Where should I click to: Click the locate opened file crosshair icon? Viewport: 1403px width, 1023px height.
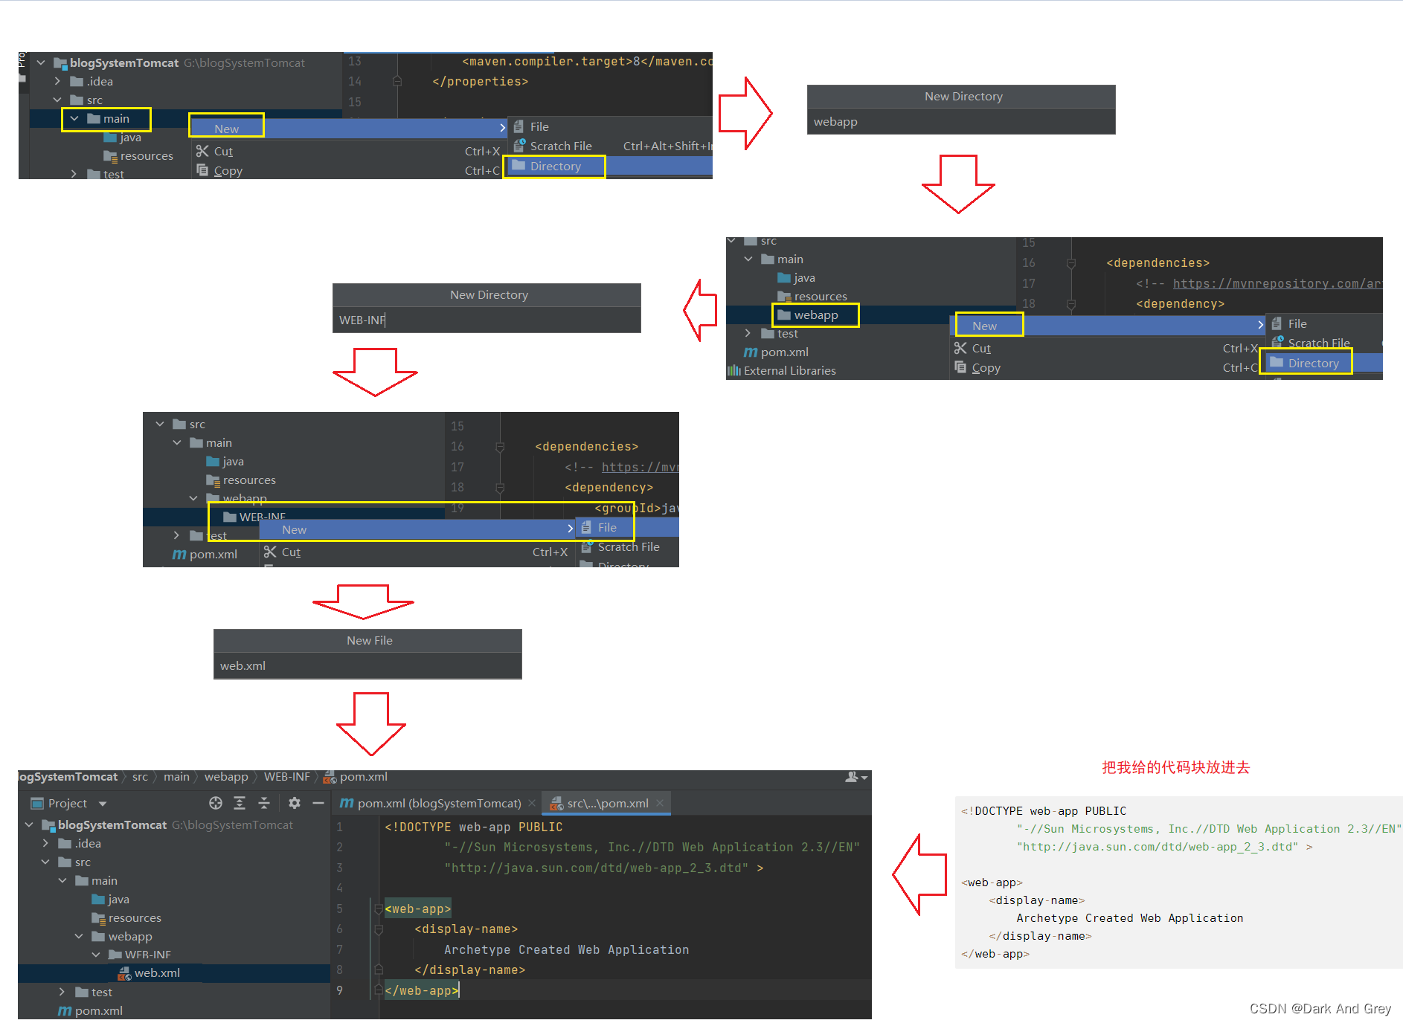(216, 803)
